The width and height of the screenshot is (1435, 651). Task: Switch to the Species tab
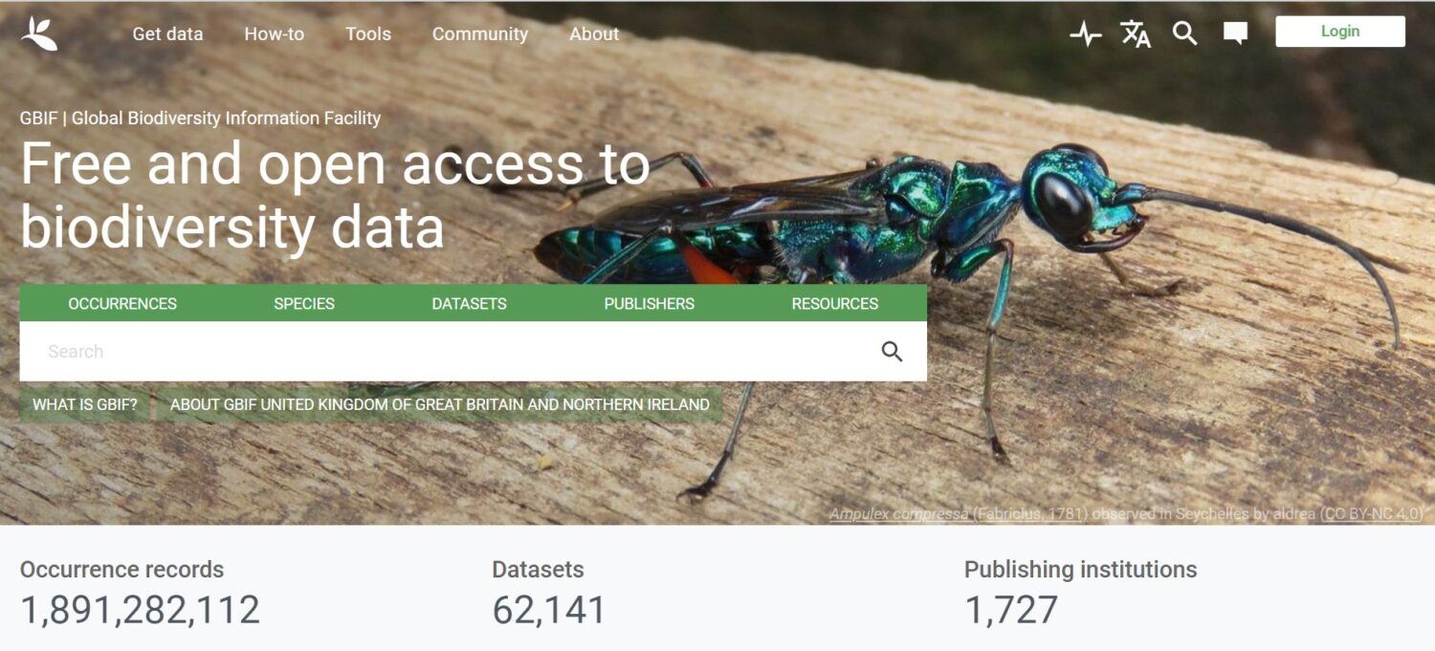pyautogui.click(x=304, y=304)
